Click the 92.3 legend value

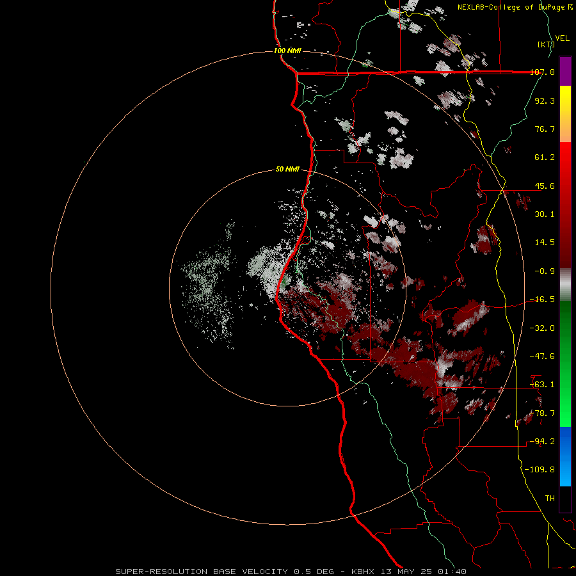click(545, 100)
